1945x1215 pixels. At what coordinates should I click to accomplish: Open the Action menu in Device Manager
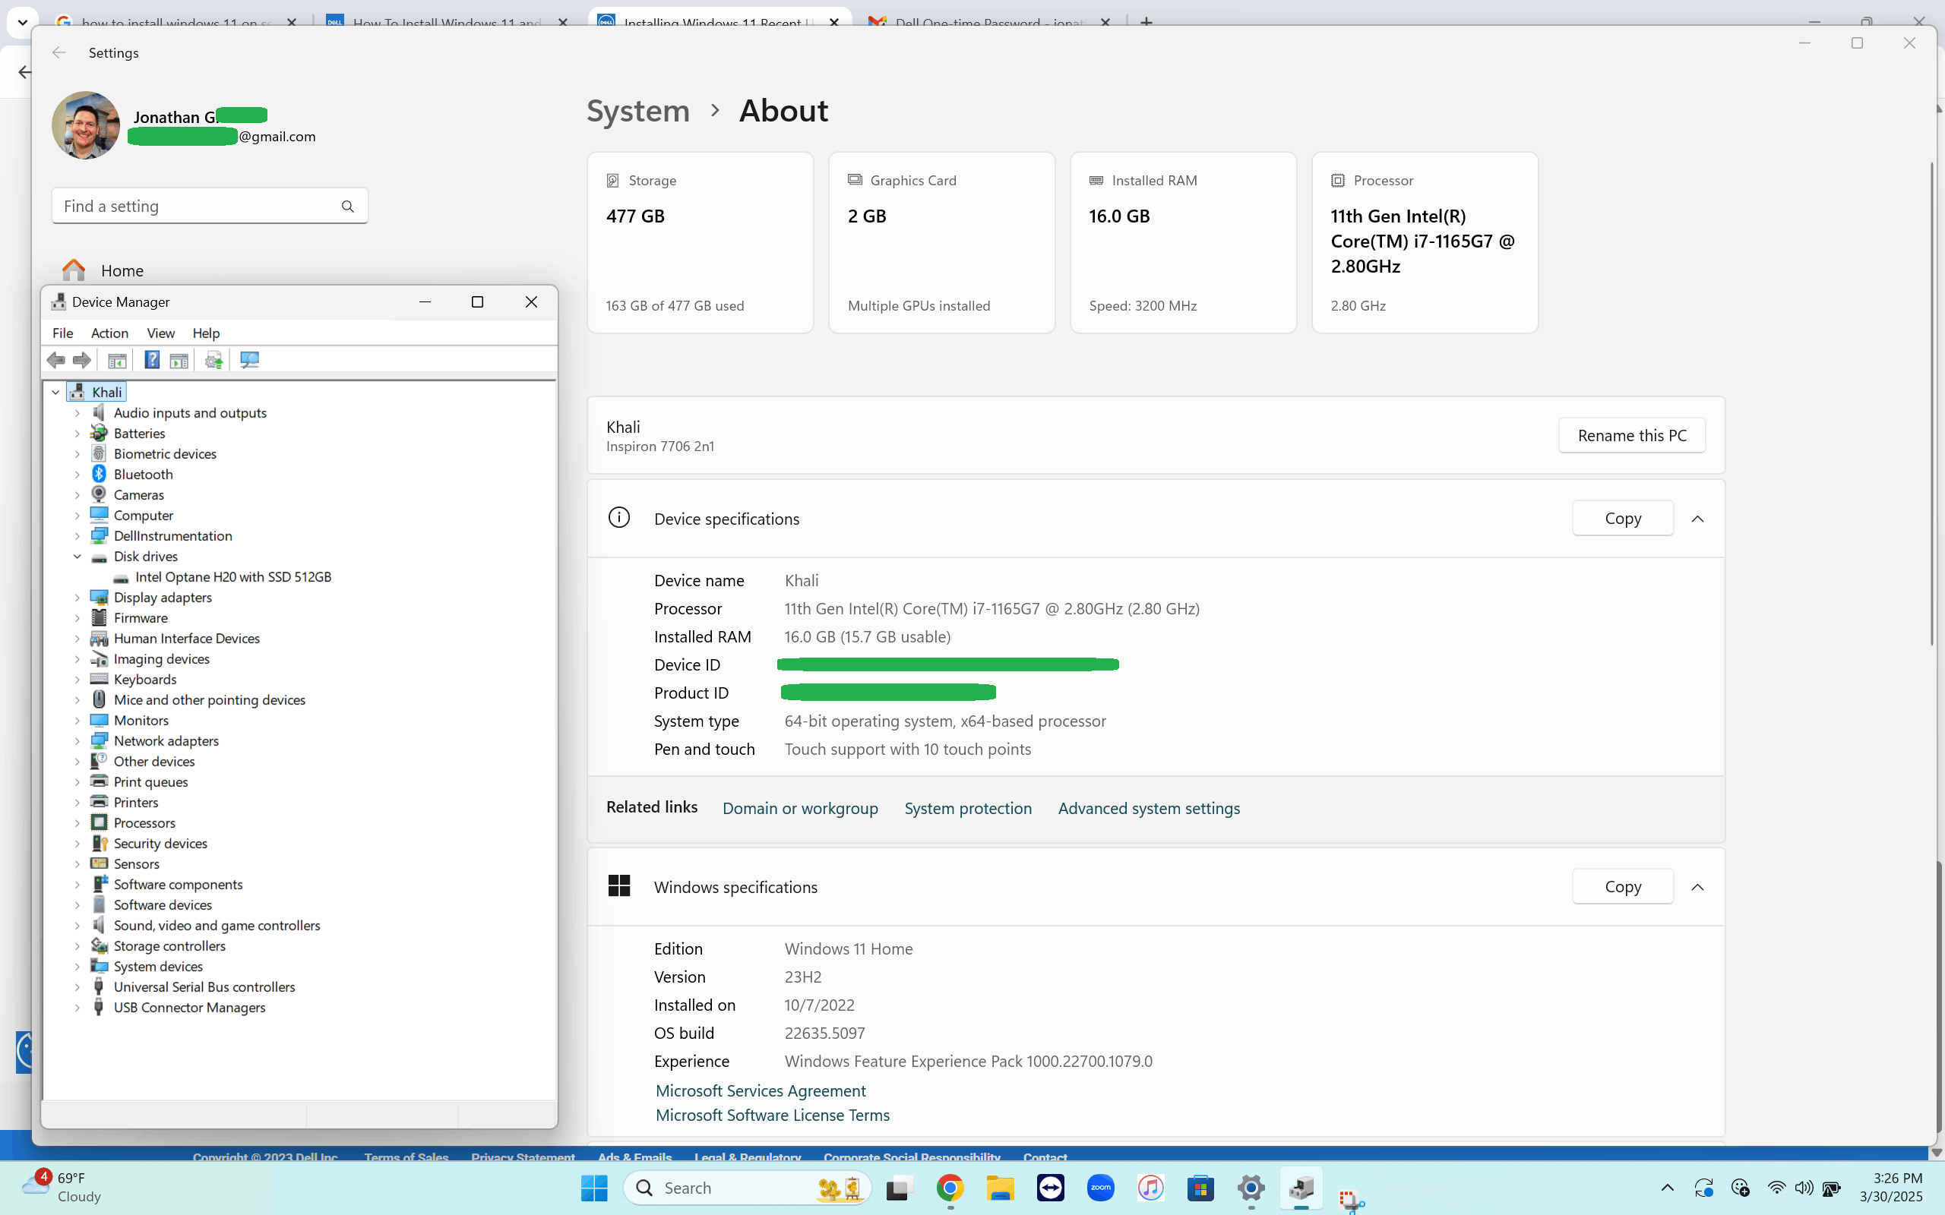tap(109, 333)
